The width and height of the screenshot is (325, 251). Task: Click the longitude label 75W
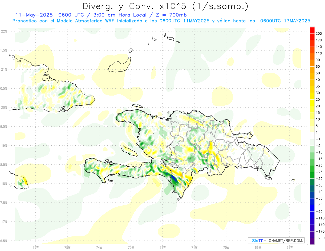[67, 247]
